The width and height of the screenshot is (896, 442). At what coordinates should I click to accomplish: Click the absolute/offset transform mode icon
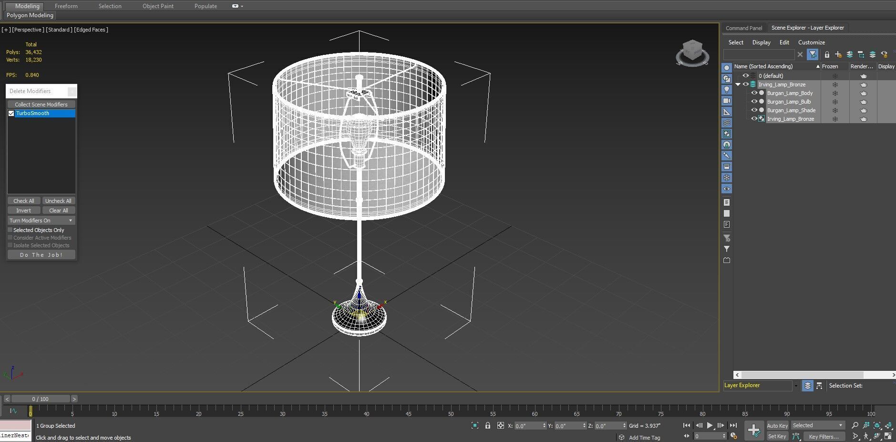pos(500,425)
